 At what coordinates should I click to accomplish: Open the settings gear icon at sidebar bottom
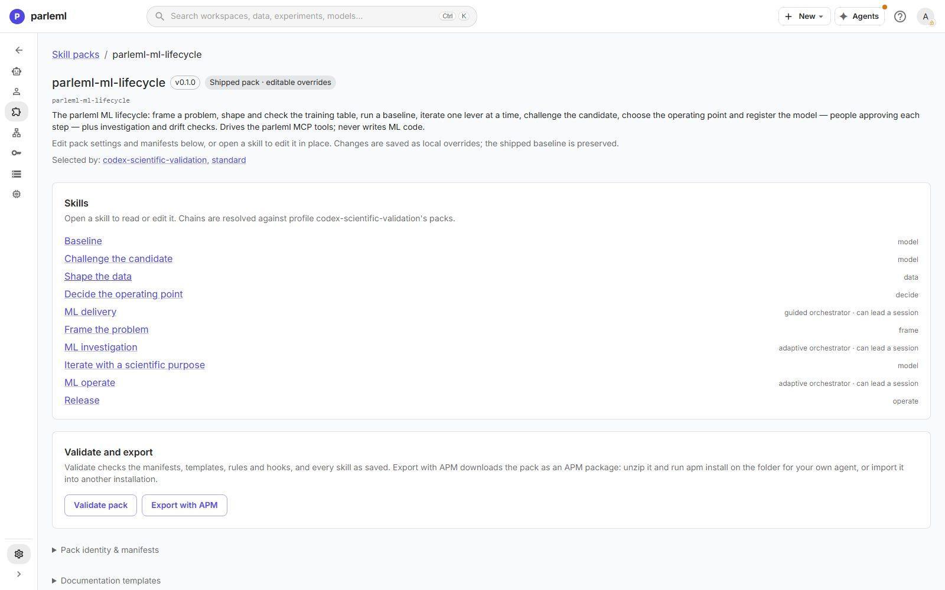(18, 554)
